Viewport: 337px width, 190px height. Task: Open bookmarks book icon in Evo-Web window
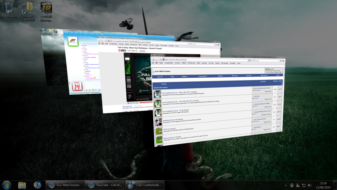click(x=153, y=63)
